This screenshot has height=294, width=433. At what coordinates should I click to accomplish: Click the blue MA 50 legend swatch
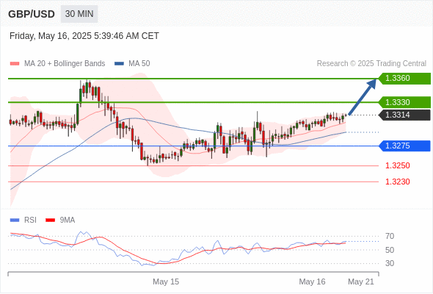click(119, 64)
